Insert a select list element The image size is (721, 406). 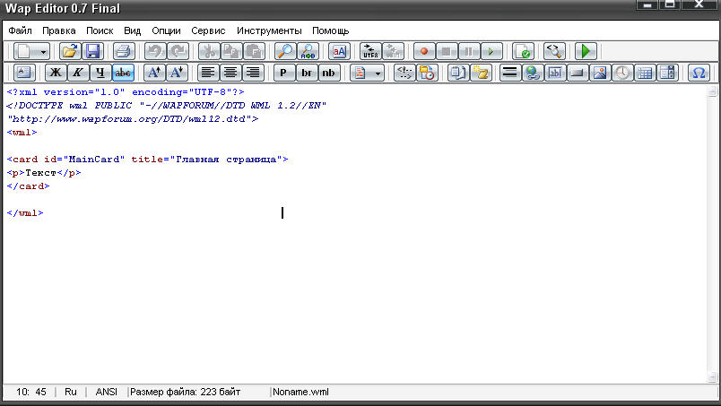668,73
